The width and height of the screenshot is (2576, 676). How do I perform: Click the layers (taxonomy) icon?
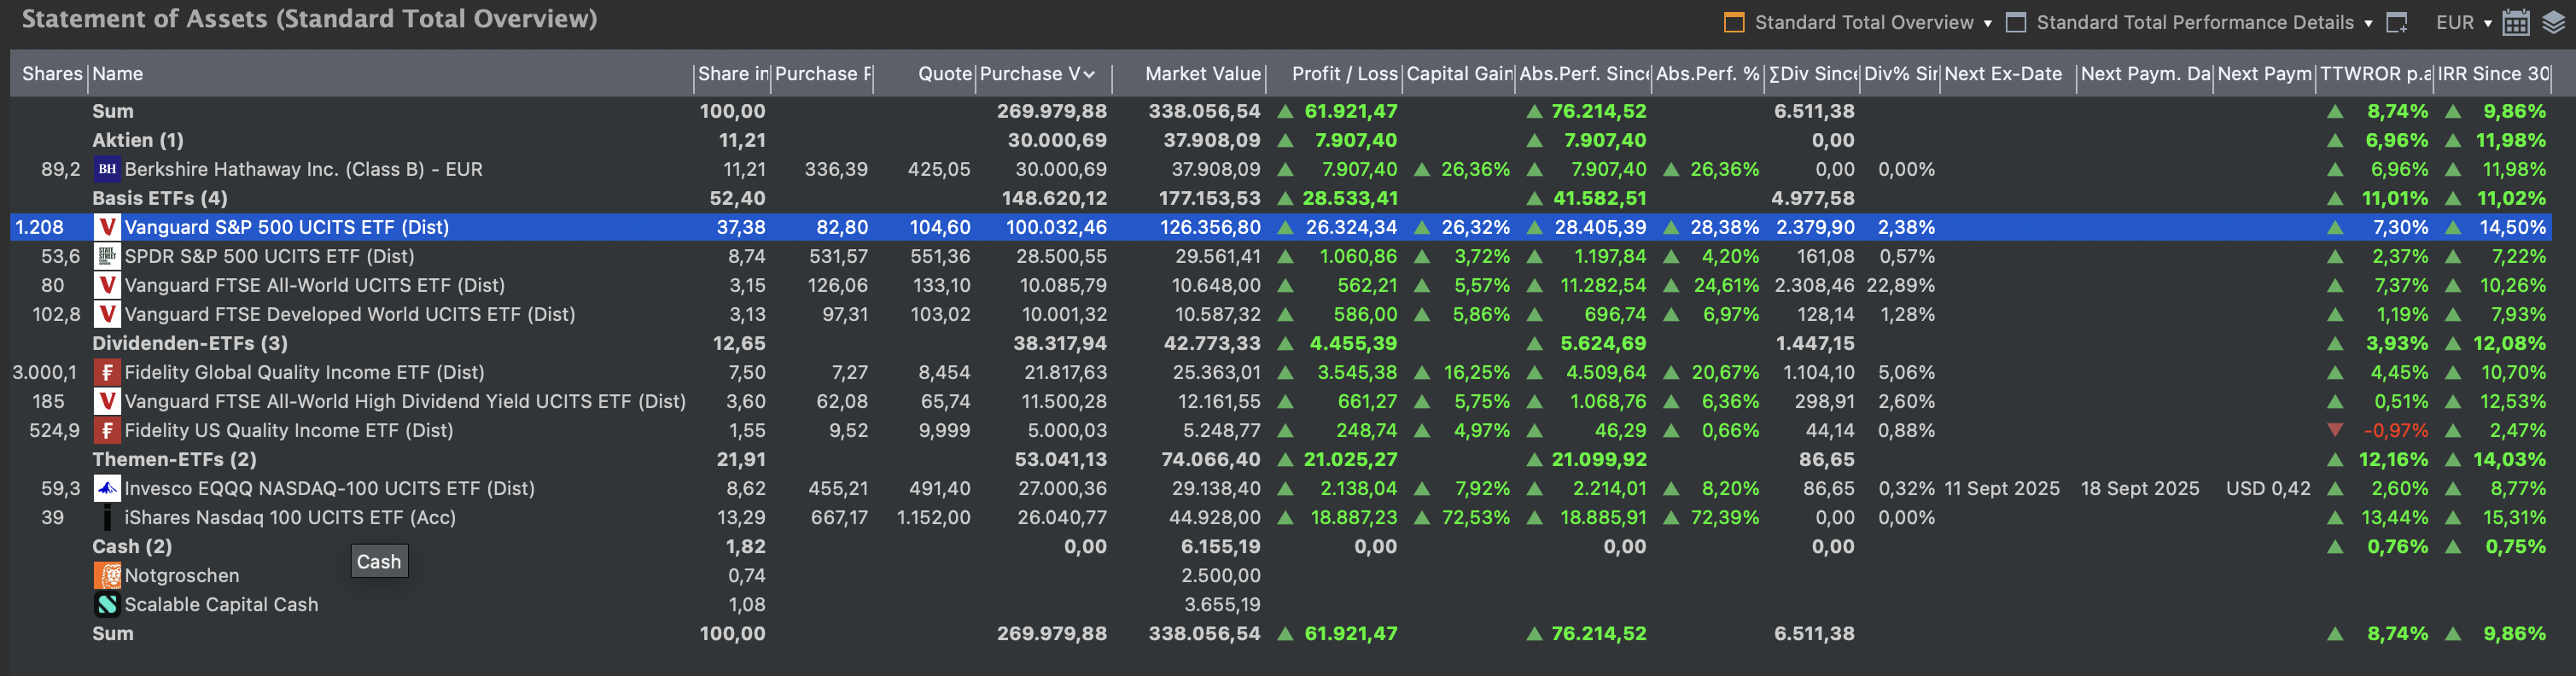2553,23
